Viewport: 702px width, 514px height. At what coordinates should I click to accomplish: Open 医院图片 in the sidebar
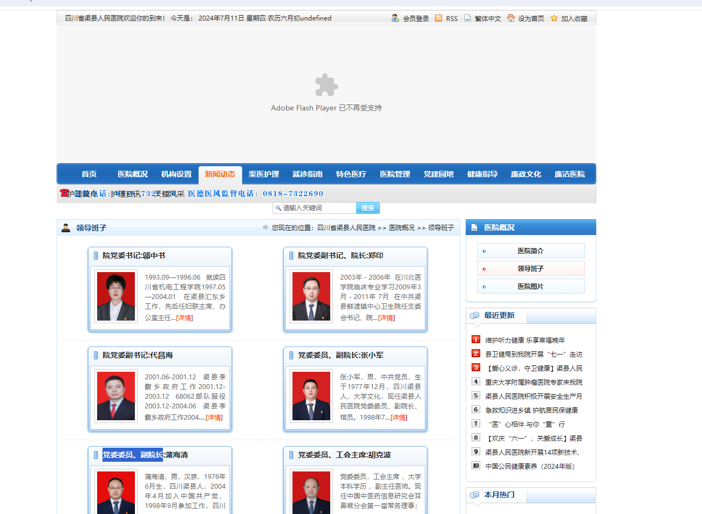(x=530, y=286)
